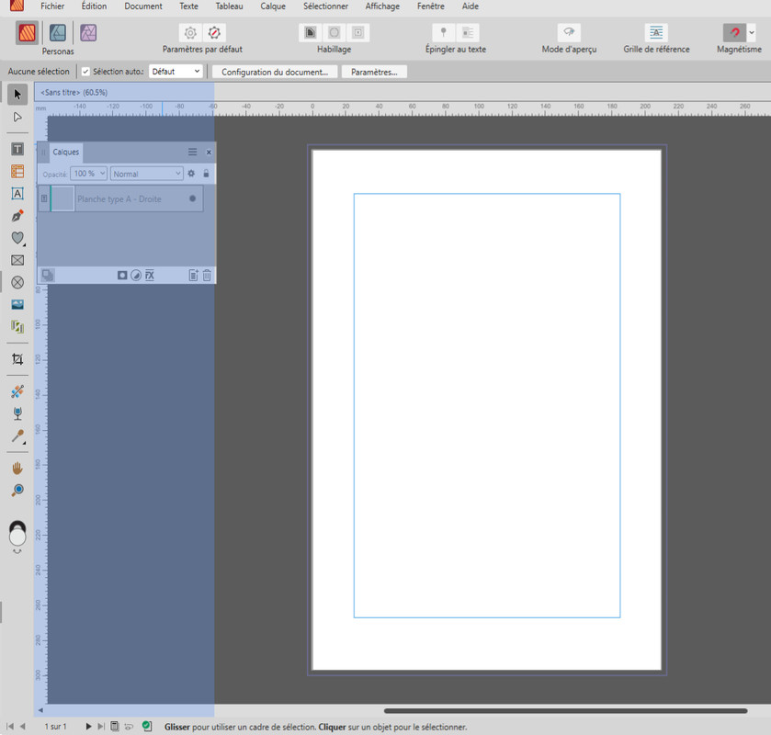771x735 pixels.
Task: Add a new layer in Calques panel
Action: pyautogui.click(x=193, y=276)
